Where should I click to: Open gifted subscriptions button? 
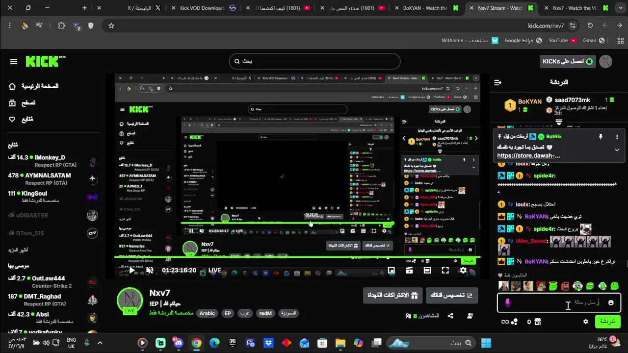click(394, 295)
